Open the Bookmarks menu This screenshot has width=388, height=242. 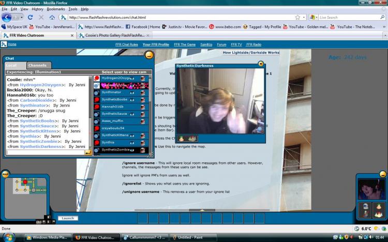point(55,9)
